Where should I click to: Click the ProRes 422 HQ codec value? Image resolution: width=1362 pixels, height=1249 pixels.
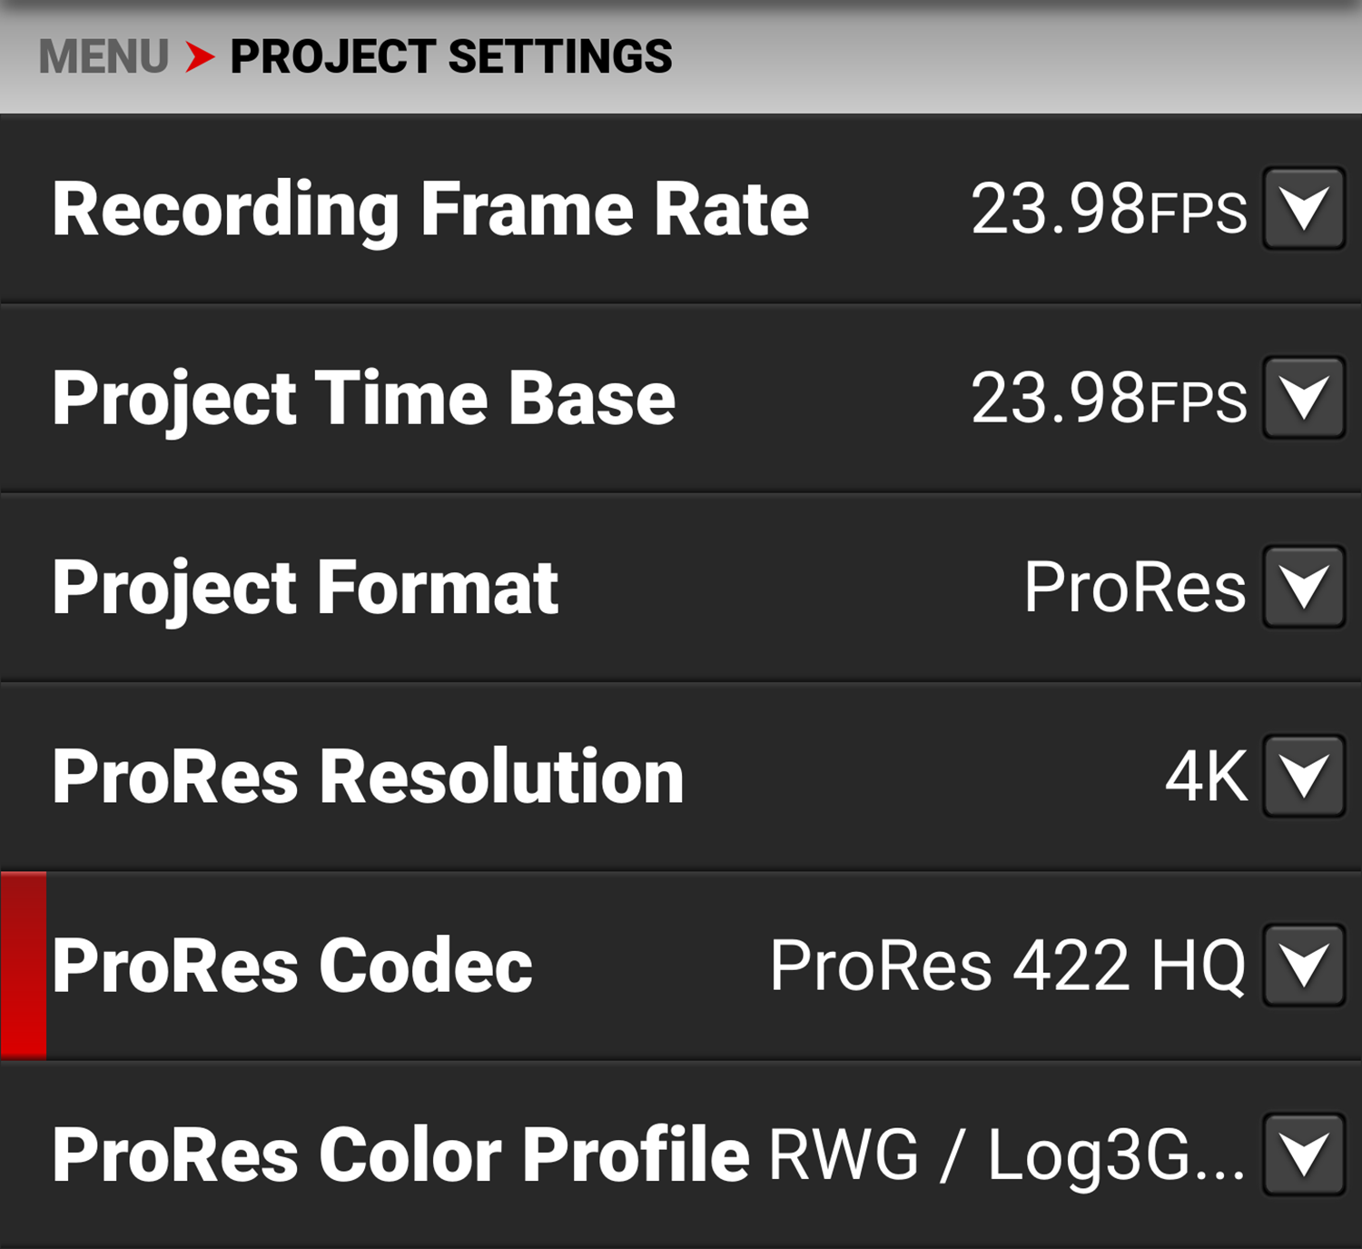click(x=1008, y=966)
